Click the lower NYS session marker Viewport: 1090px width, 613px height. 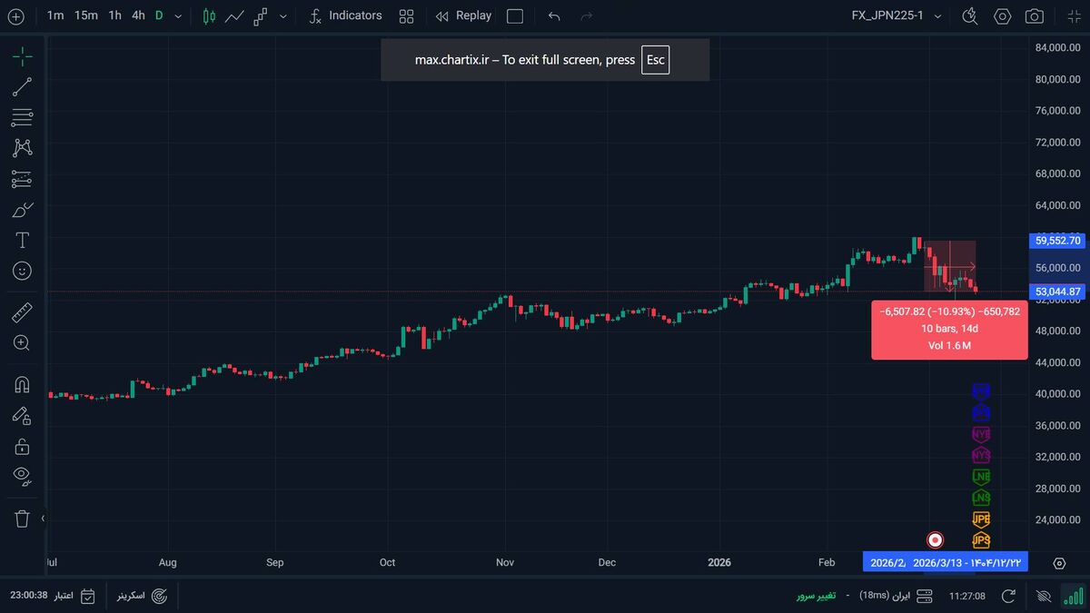tap(981, 454)
